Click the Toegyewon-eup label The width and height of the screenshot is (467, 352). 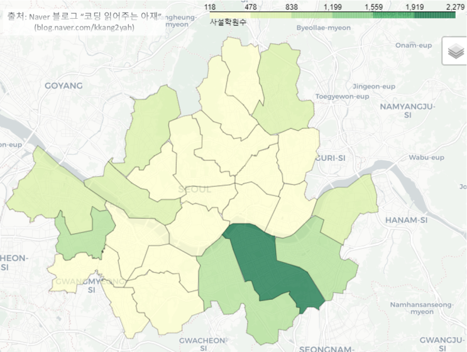pyautogui.click(x=342, y=97)
